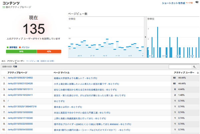Open page /entry/2015/06/04/000000
The width and height of the screenshot is (200, 134).
coord(20,130)
